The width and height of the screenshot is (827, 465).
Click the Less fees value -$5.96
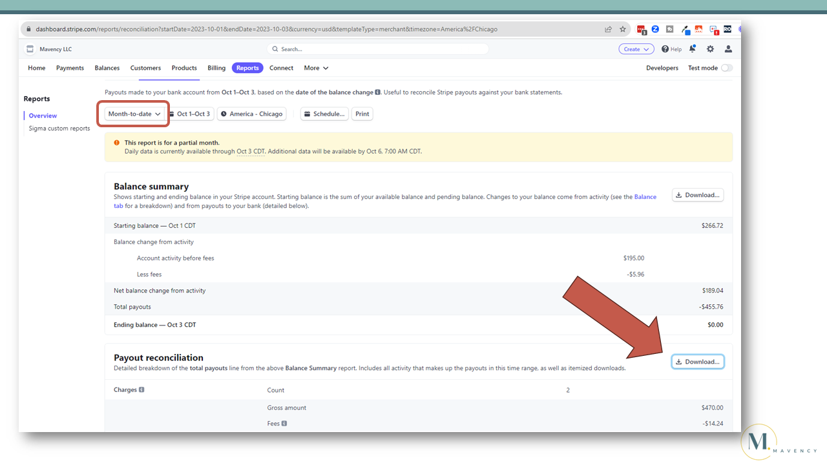(635, 274)
